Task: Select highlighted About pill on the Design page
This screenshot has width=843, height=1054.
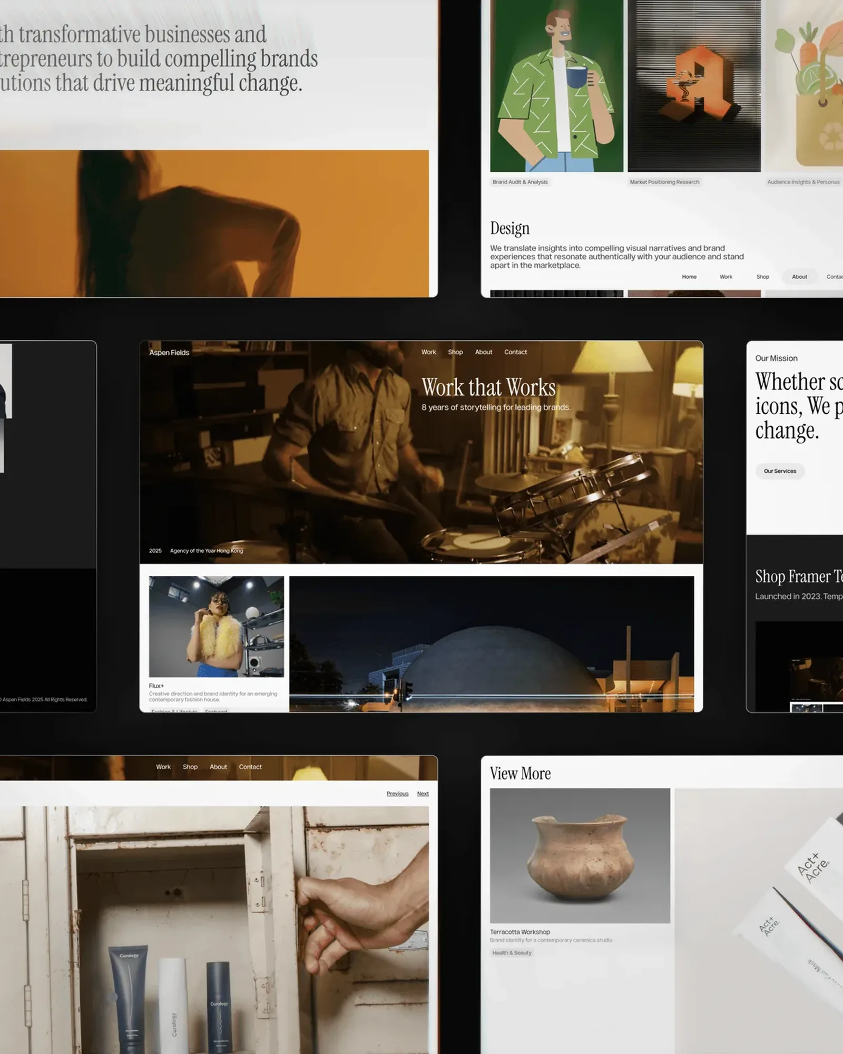Action: pyautogui.click(x=799, y=277)
